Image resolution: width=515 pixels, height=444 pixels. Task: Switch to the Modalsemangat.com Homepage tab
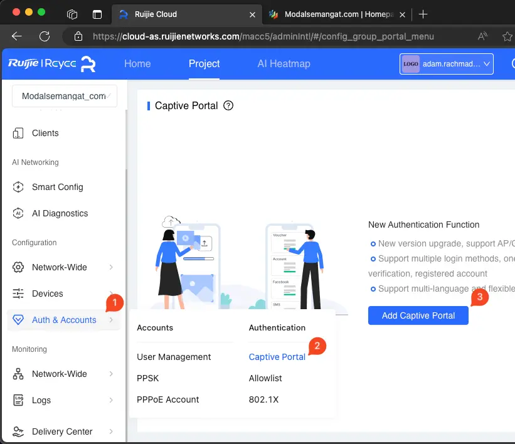pos(337,14)
